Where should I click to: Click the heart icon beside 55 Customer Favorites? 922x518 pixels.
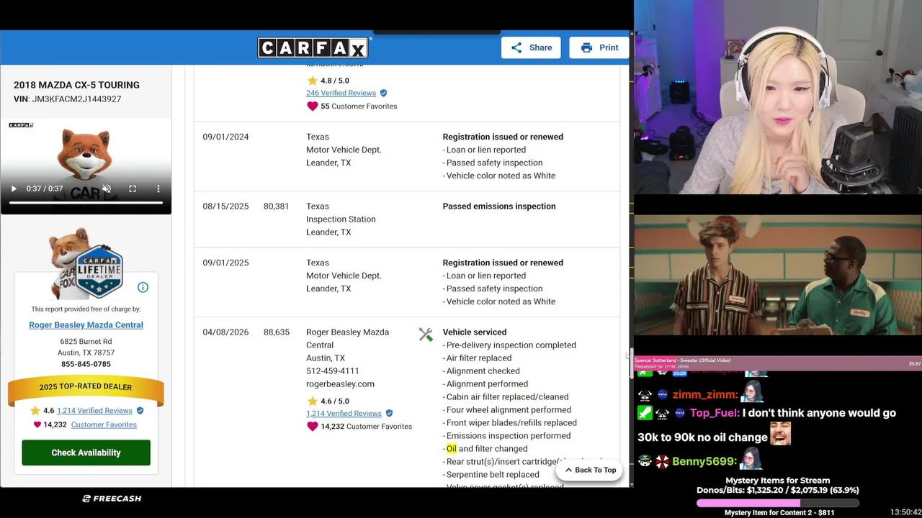[x=312, y=106]
